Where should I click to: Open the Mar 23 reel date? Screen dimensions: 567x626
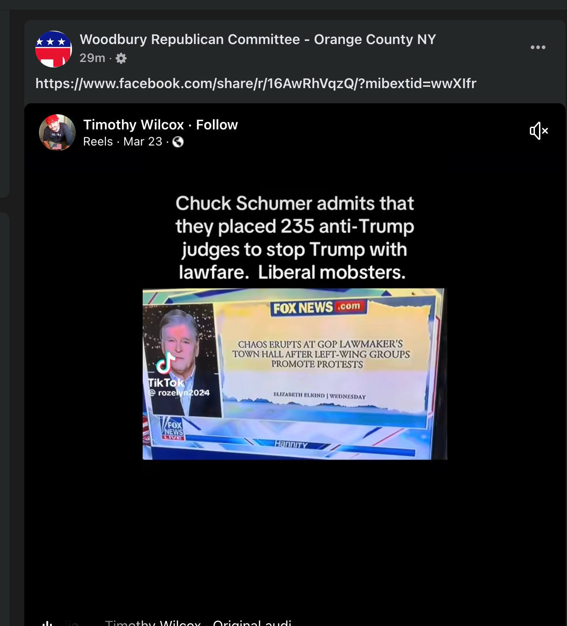click(x=143, y=142)
